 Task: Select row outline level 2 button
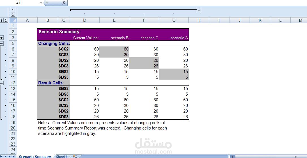(x=6, y=20)
